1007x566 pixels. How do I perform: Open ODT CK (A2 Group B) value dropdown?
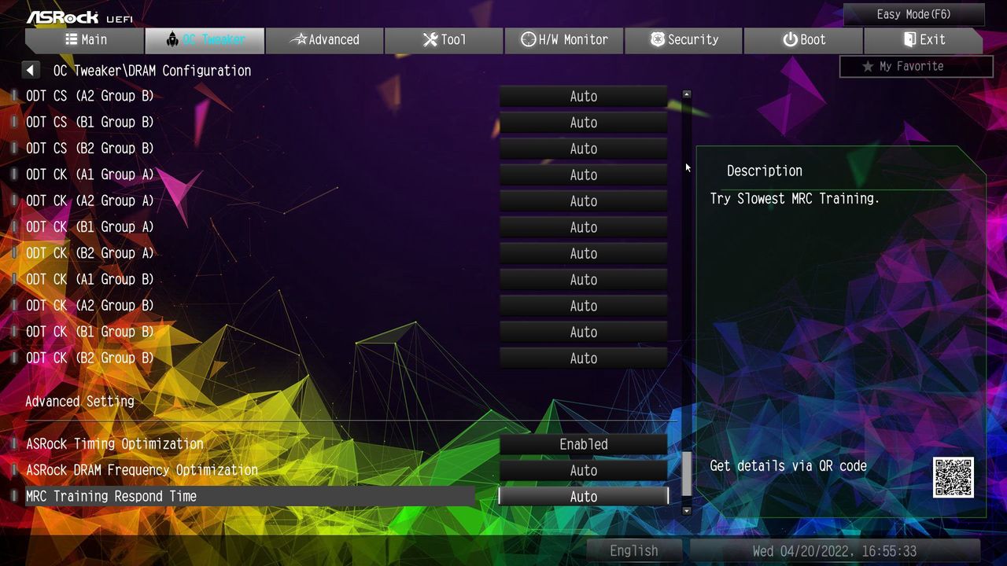tap(584, 306)
